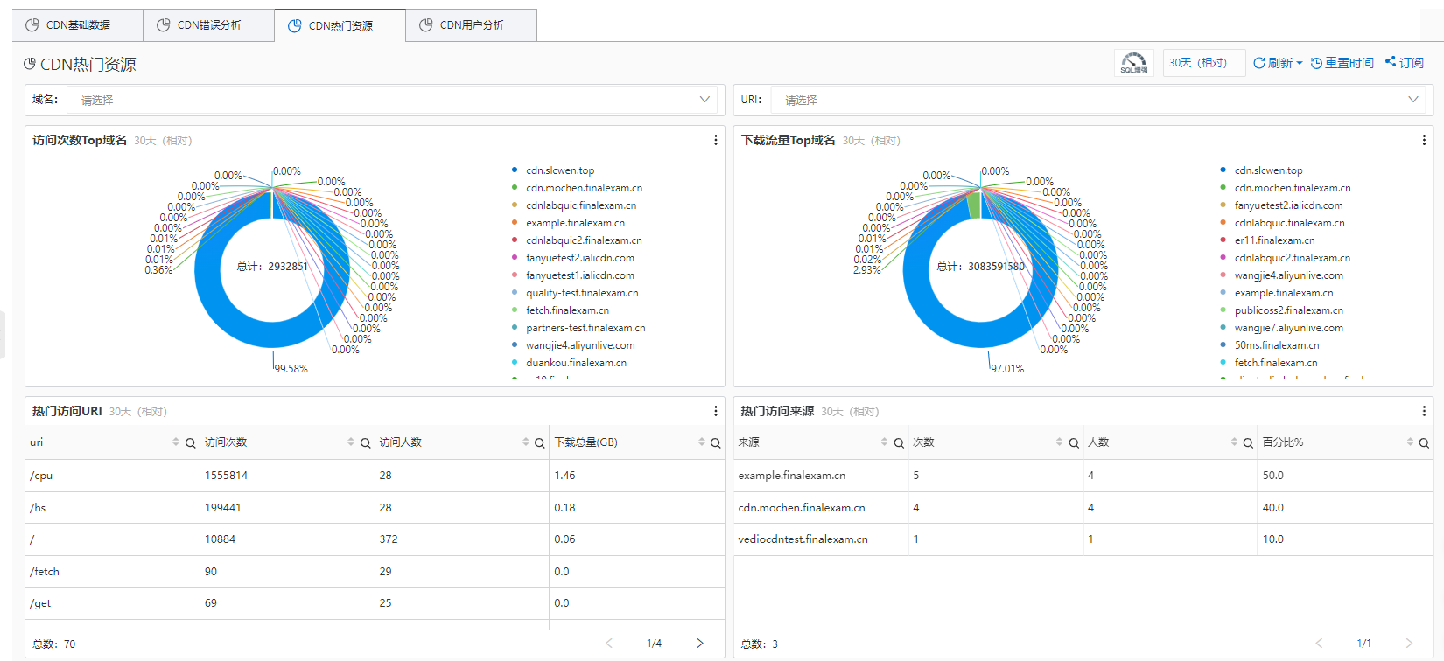Viewport: 1444px width, 661px height.
Task: Search the 次数 column
Action: [1074, 443]
